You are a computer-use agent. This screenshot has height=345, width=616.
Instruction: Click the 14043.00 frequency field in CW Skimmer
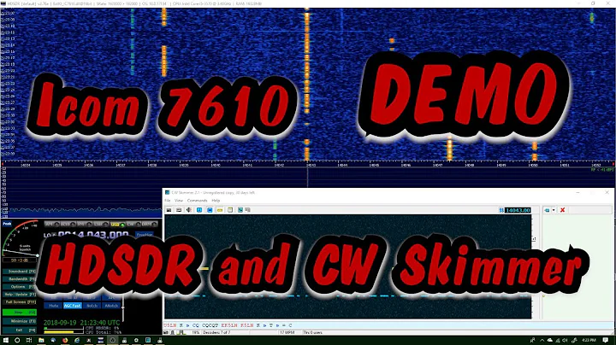coord(518,211)
